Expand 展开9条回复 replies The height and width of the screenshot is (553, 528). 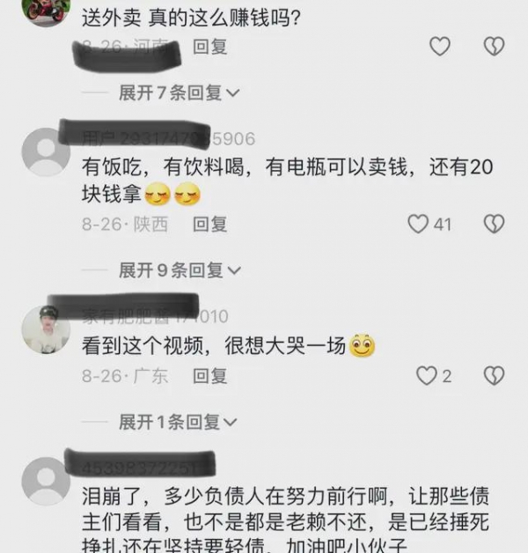click(x=180, y=270)
